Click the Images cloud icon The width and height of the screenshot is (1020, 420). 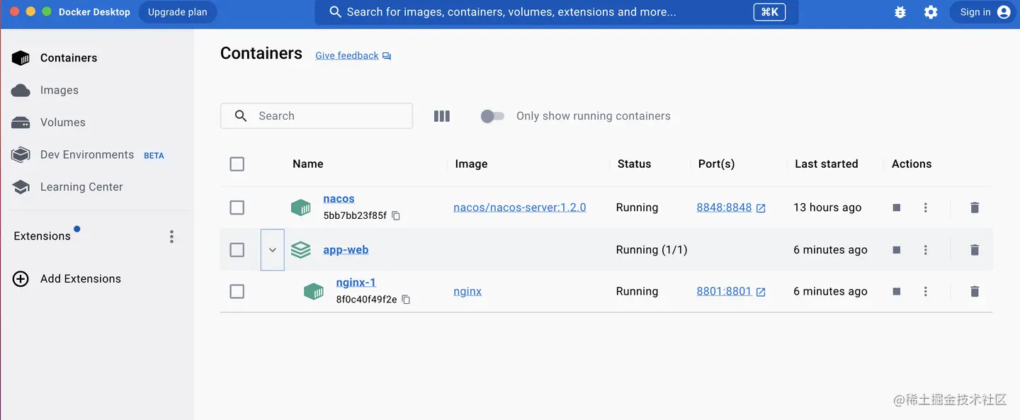click(x=21, y=90)
